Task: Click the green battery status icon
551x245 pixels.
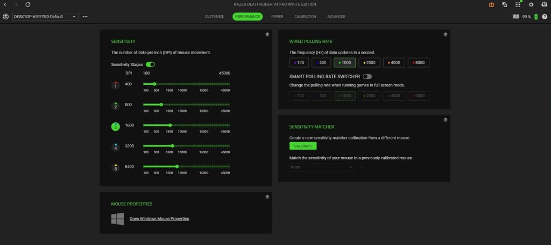Action: click(536, 17)
